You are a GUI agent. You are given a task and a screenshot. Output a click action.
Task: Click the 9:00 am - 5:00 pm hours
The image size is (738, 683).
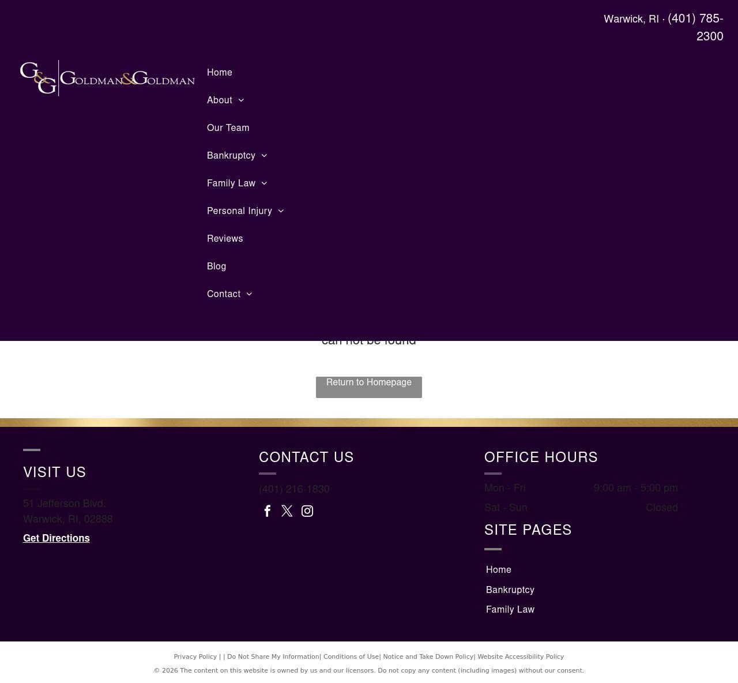(x=636, y=488)
